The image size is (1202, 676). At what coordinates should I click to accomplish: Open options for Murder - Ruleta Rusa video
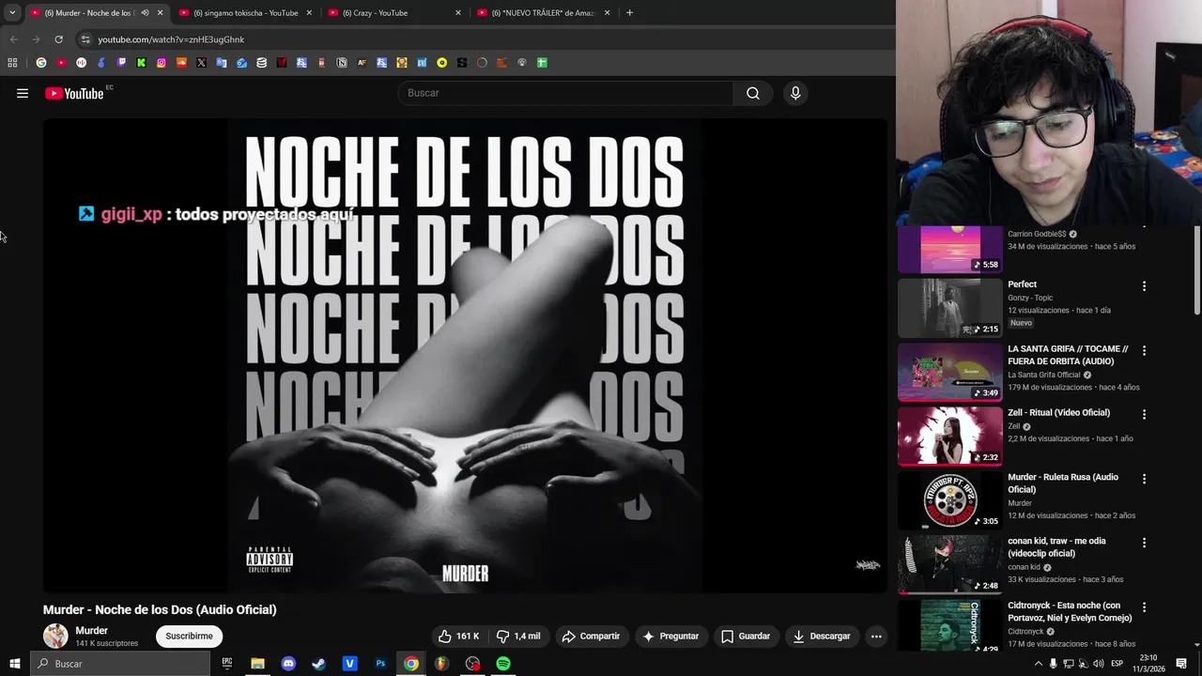click(1144, 479)
